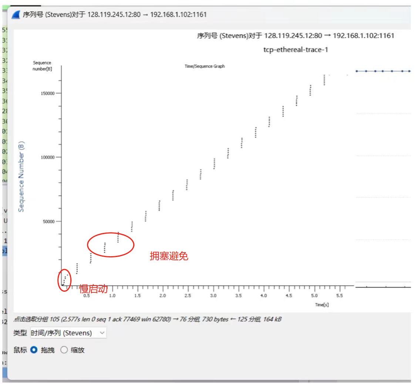This screenshot has height=384, width=420.
Task: Click the Time[s] axis label
Action: 322,305
